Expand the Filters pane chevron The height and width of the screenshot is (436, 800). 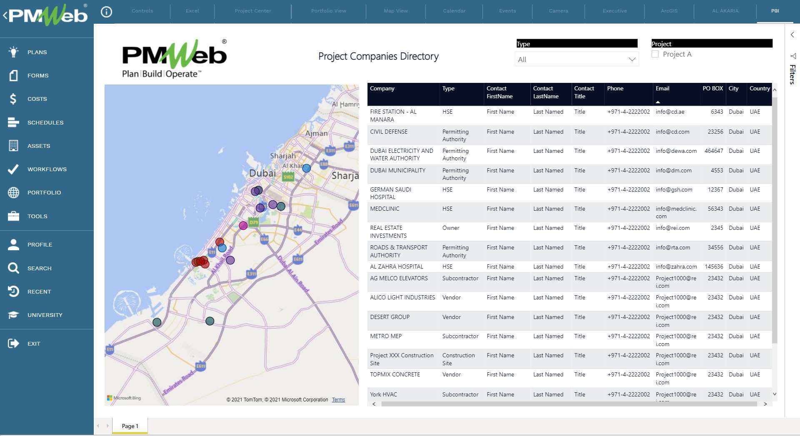[x=792, y=35]
